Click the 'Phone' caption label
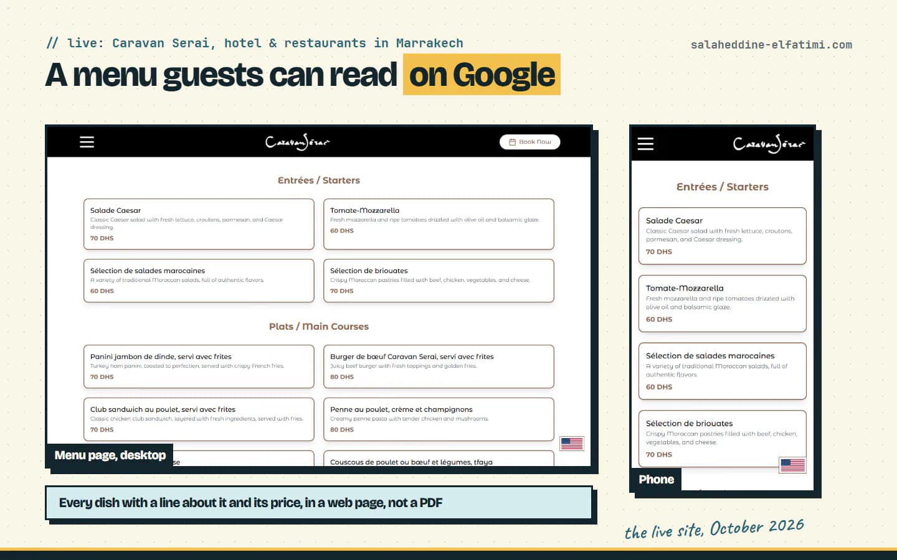The image size is (897, 560). (x=656, y=480)
